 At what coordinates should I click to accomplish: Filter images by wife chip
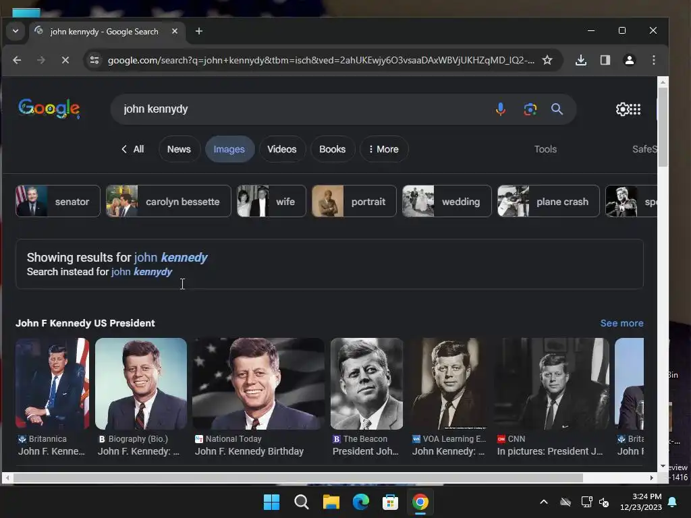271,201
